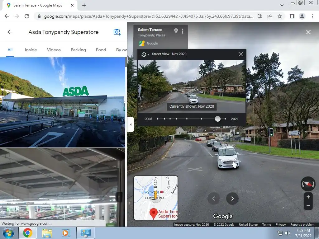Collapse the side panel with arrow handle
Screen dimensions: 319x239
coord(131,124)
